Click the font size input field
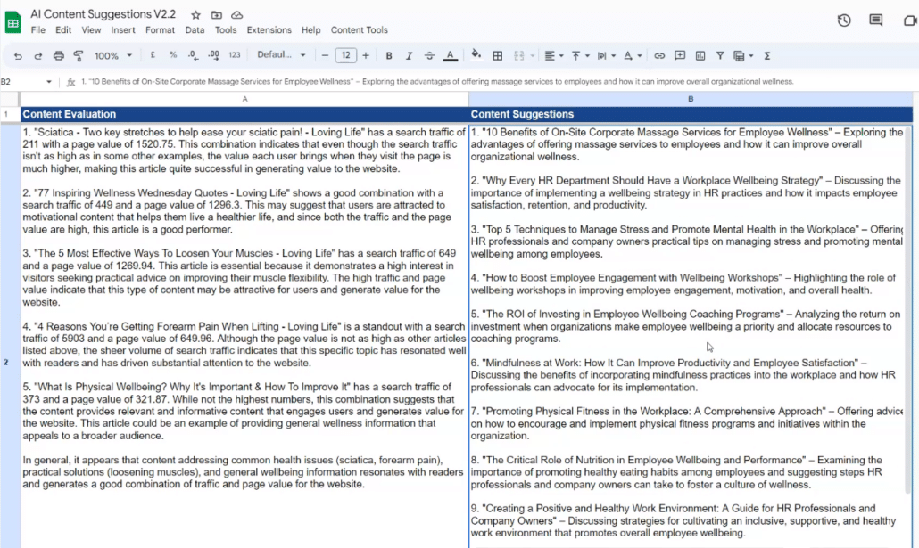The image size is (919, 548). (346, 55)
